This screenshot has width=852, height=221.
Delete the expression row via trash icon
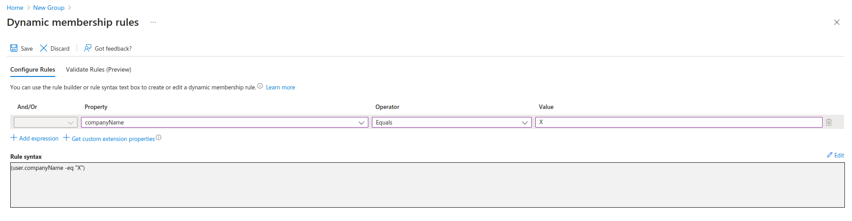coord(828,122)
